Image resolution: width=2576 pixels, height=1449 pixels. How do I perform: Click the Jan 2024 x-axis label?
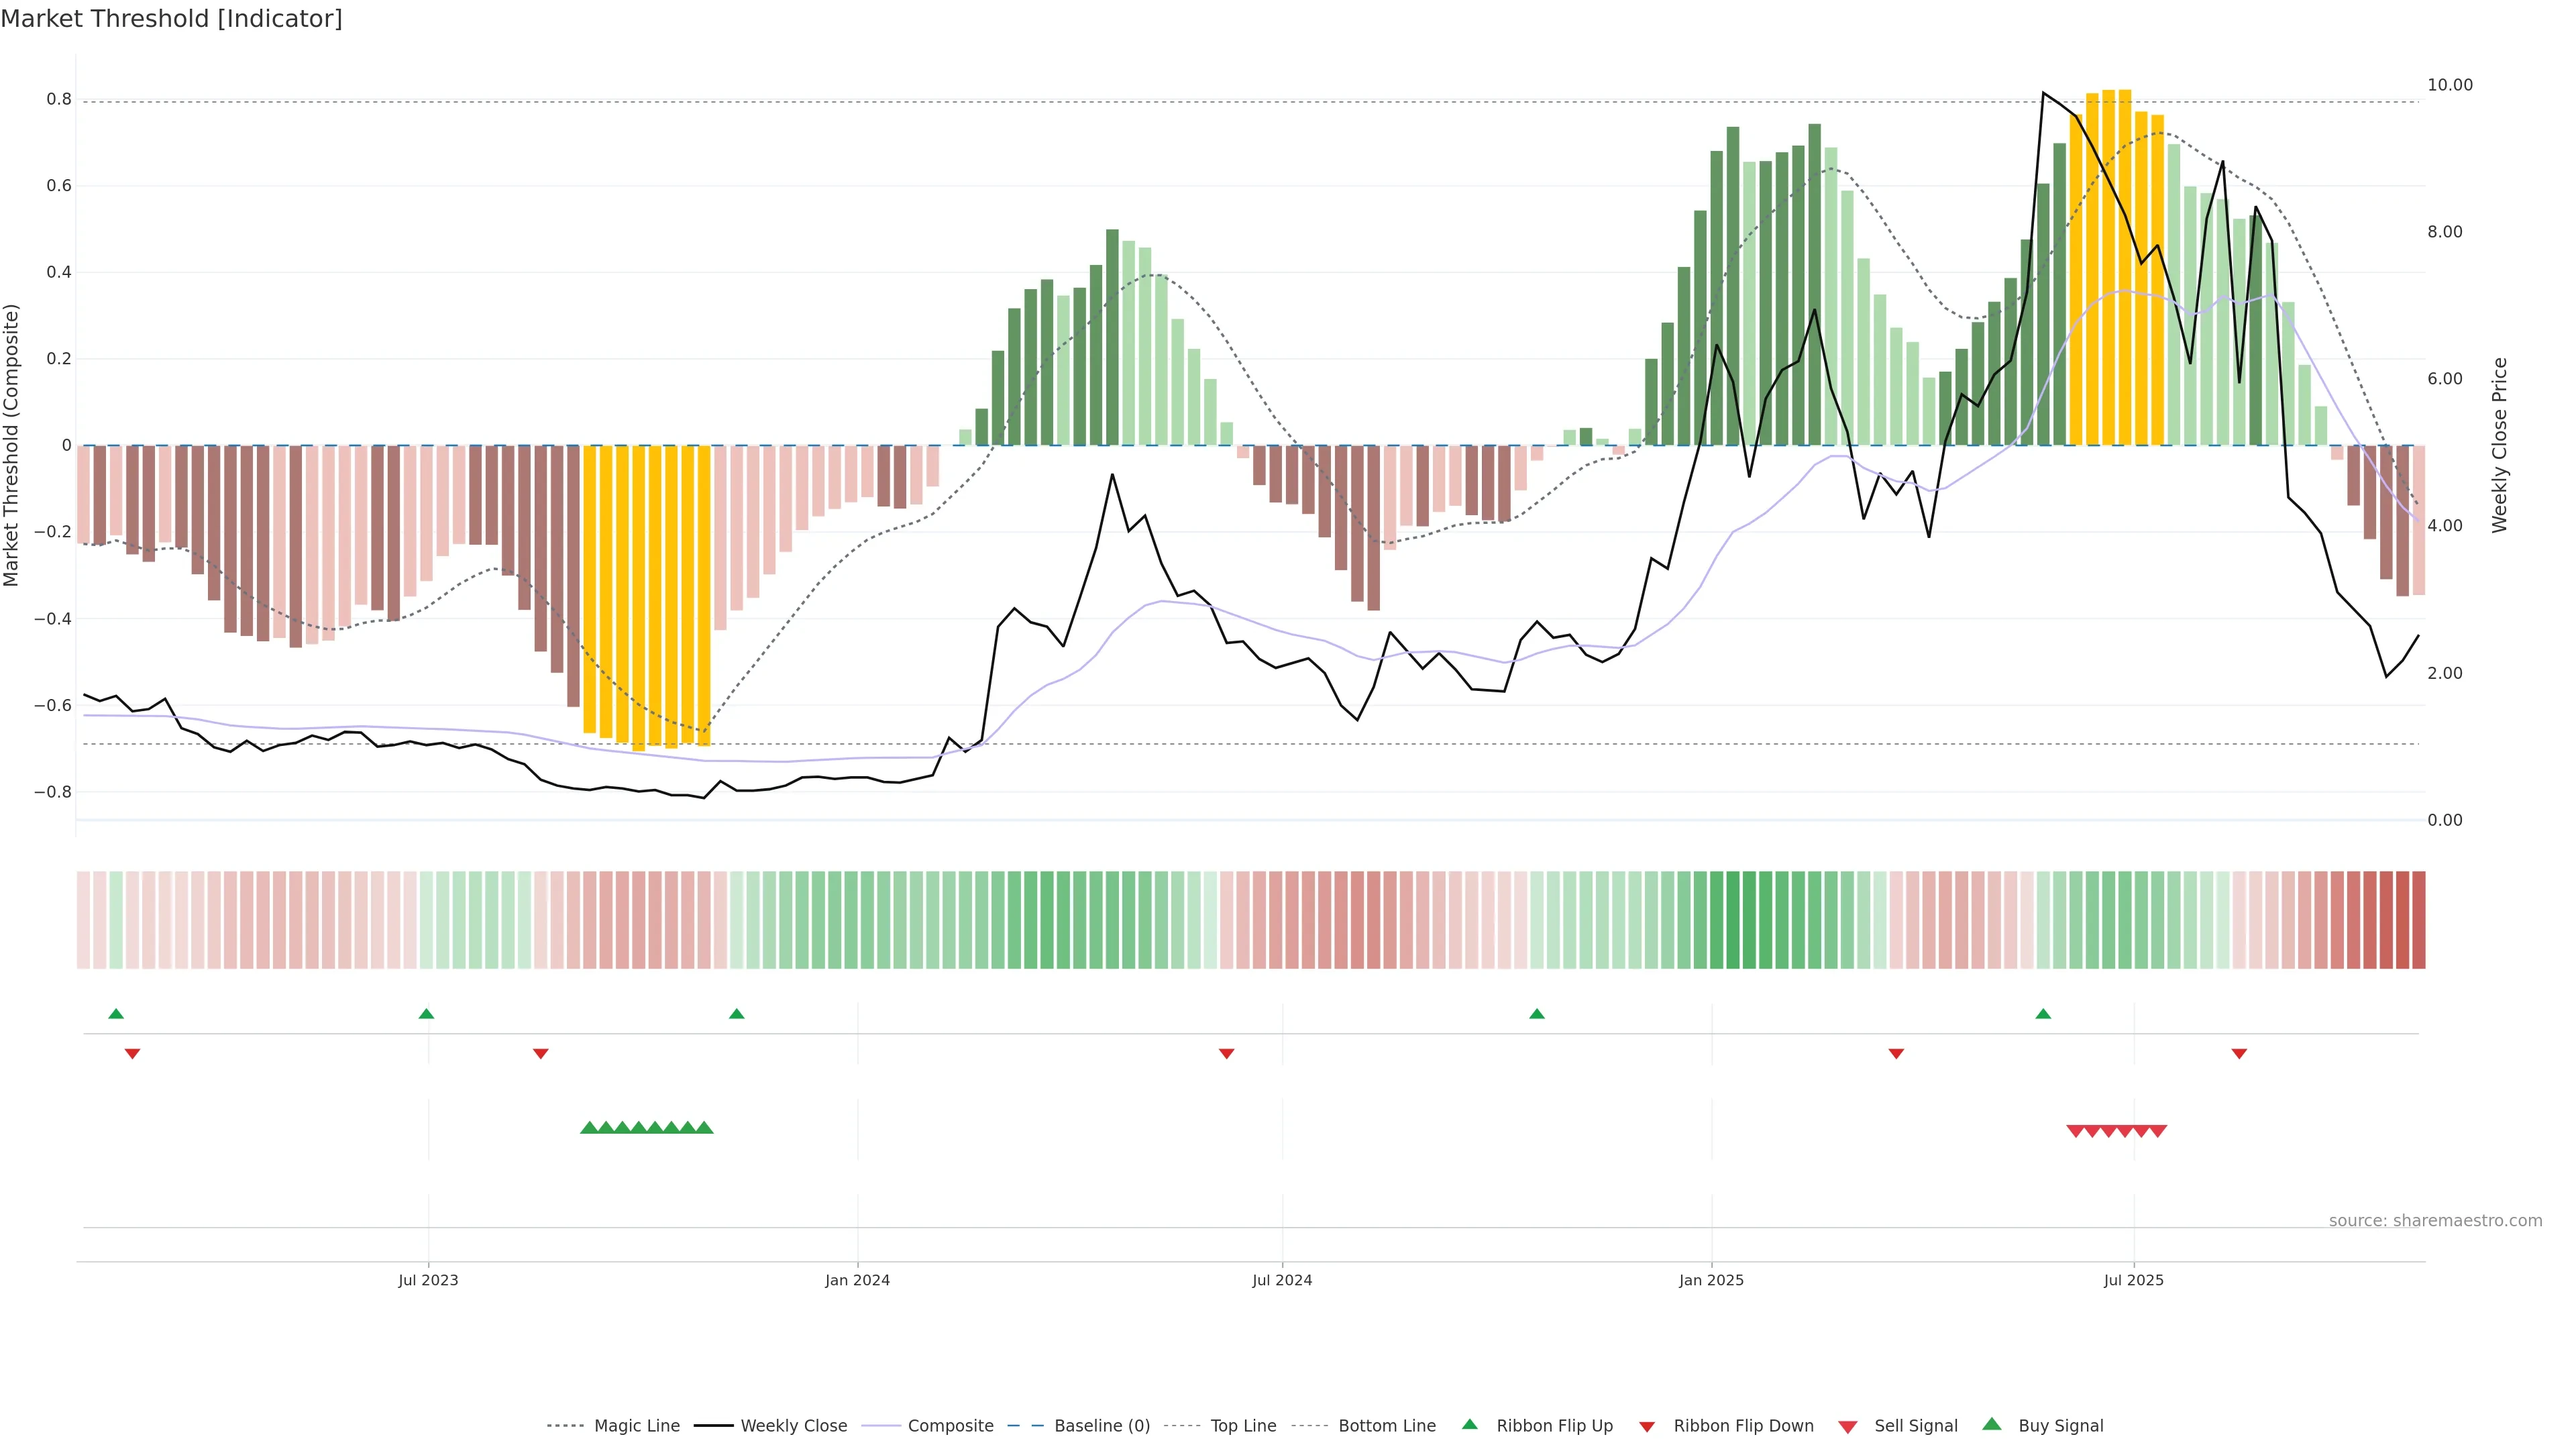point(857,1280)
